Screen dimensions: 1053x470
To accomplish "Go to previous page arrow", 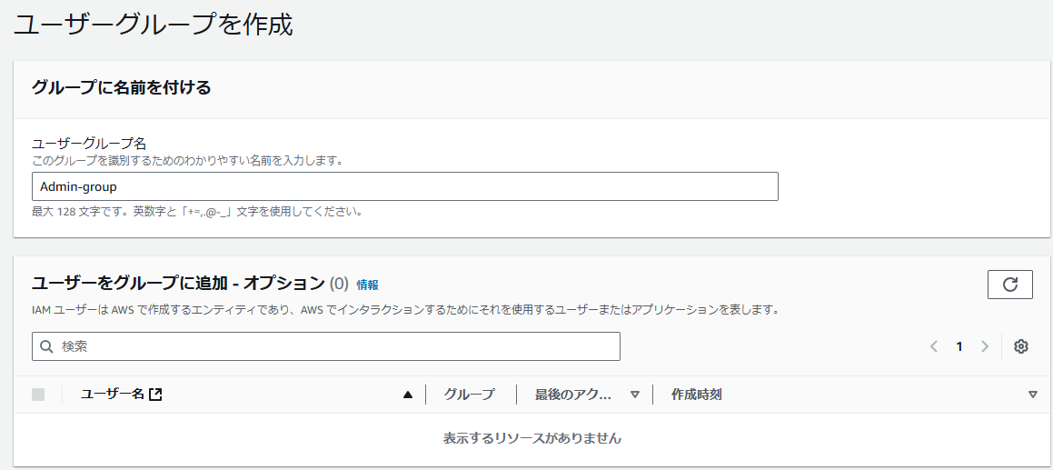I will tap(933, 346).
